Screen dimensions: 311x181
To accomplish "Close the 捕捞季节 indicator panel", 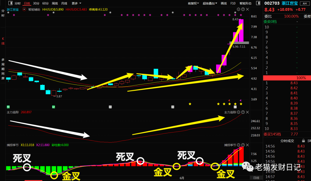I will pos(247,145).
